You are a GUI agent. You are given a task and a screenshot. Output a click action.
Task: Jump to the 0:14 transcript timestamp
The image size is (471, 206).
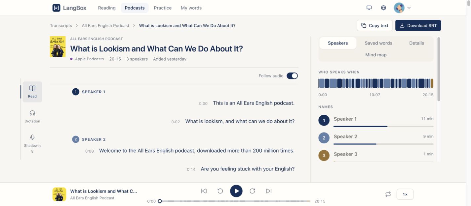[x=191, y=169]
